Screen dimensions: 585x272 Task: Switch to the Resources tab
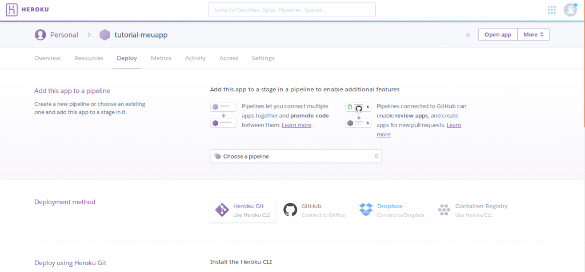pos(89,58)
